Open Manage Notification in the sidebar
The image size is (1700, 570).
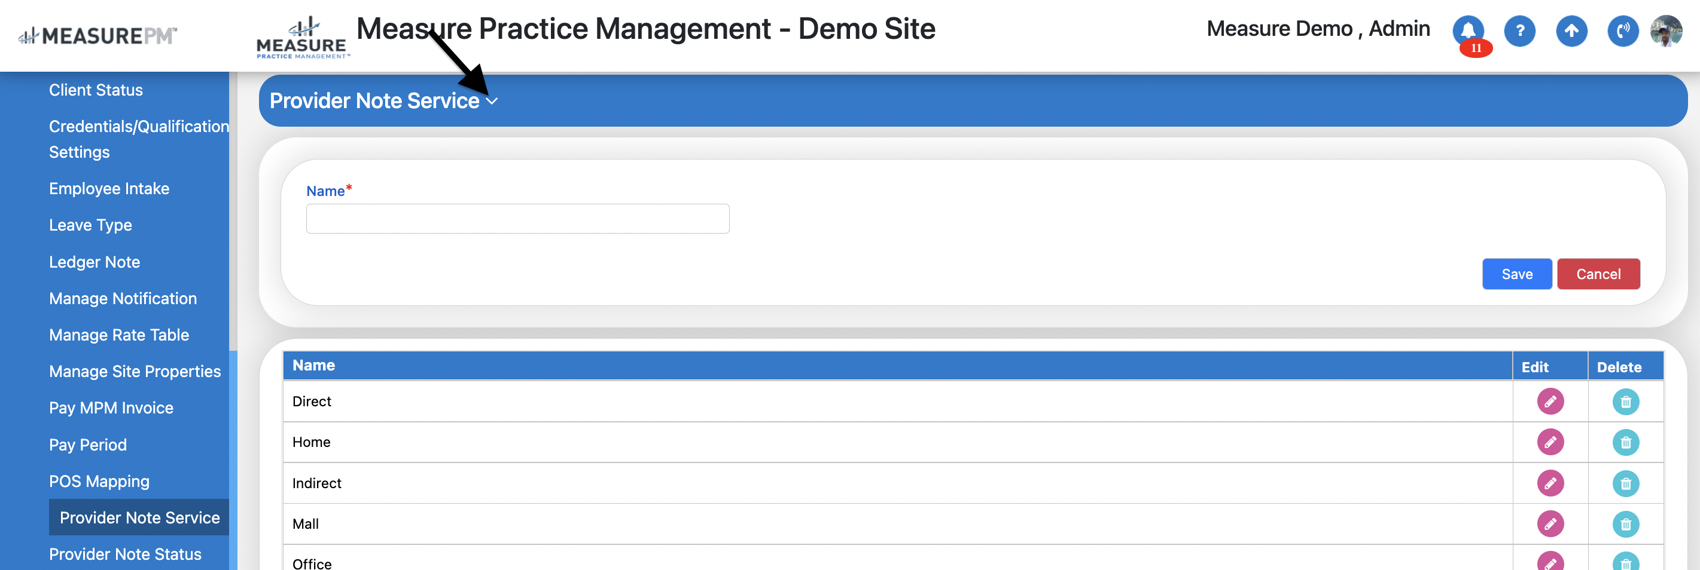(123, 299)
